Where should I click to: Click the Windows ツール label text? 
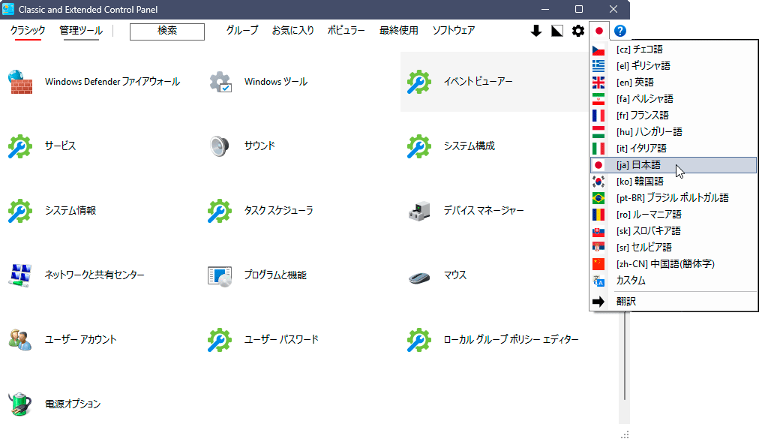coord(275,82)
